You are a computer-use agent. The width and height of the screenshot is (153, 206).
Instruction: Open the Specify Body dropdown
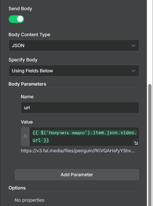pyautogui.click(x=74, y=71)
